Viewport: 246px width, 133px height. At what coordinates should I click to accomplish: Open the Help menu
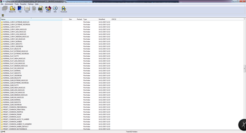pos(37,4)
